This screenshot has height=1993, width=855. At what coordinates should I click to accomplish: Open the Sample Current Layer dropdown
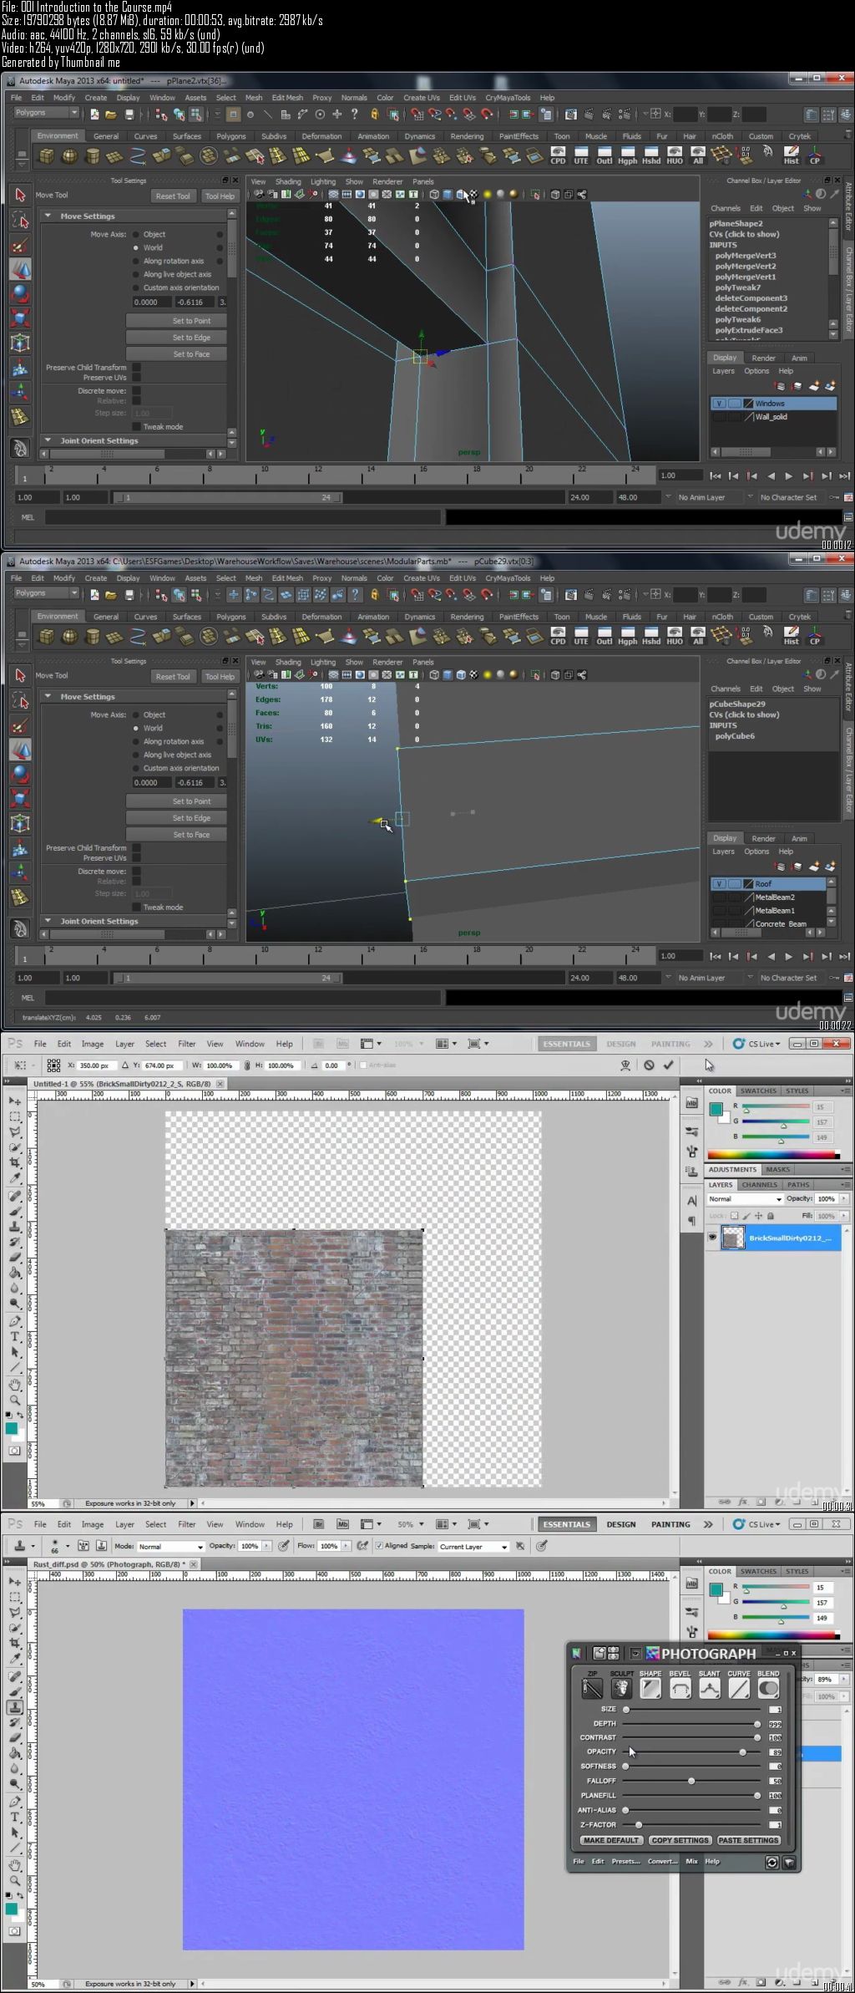tap(473, 1547)
